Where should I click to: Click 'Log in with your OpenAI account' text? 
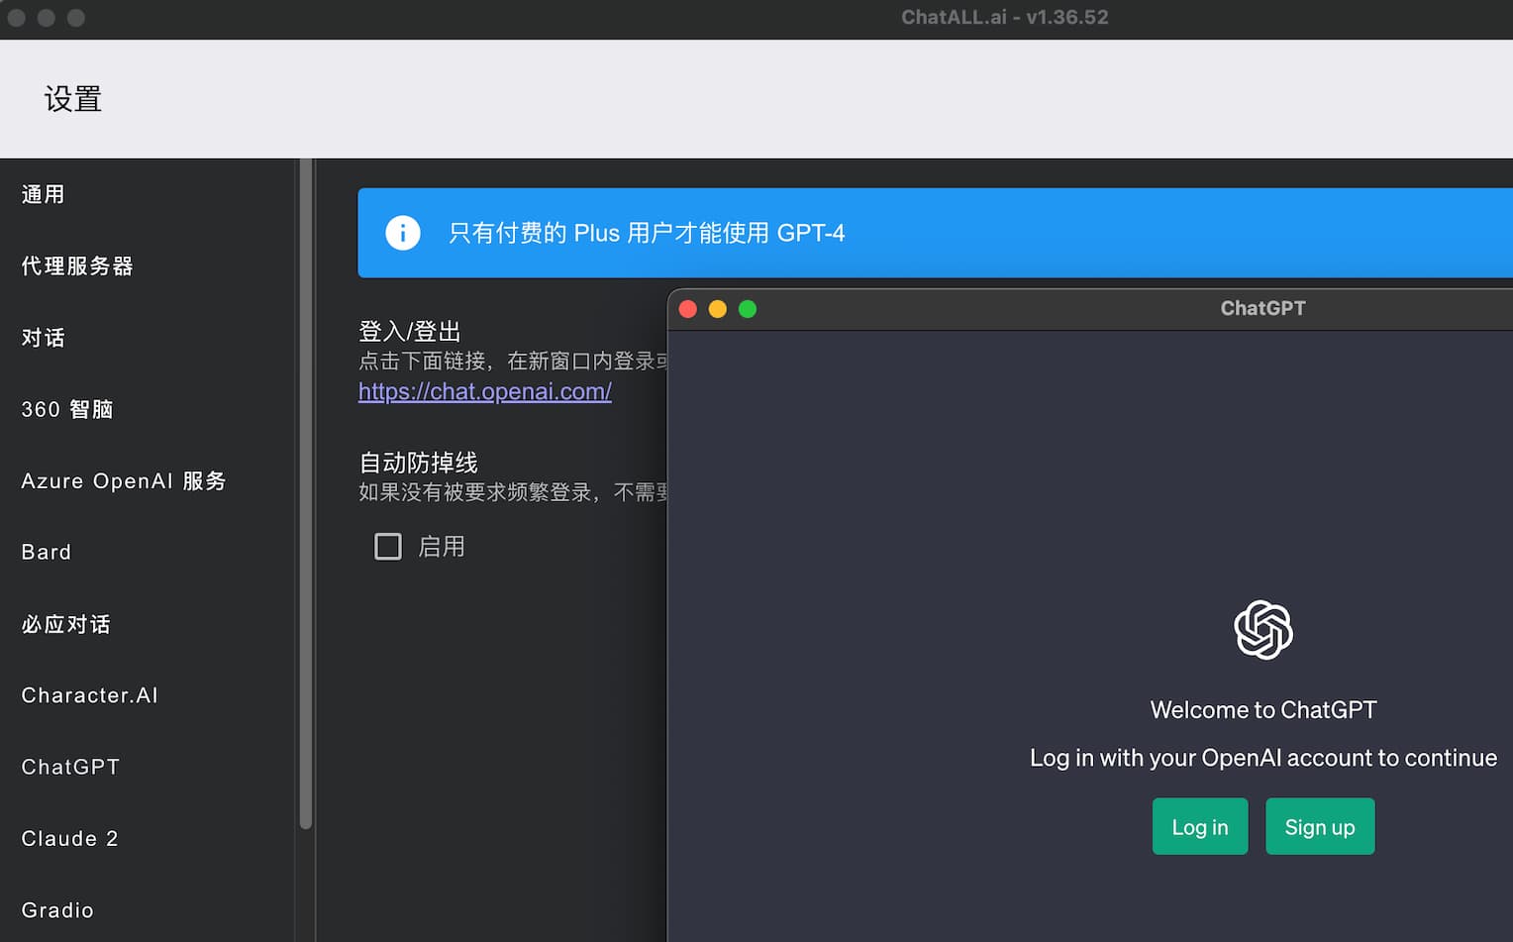point(1263,758)
